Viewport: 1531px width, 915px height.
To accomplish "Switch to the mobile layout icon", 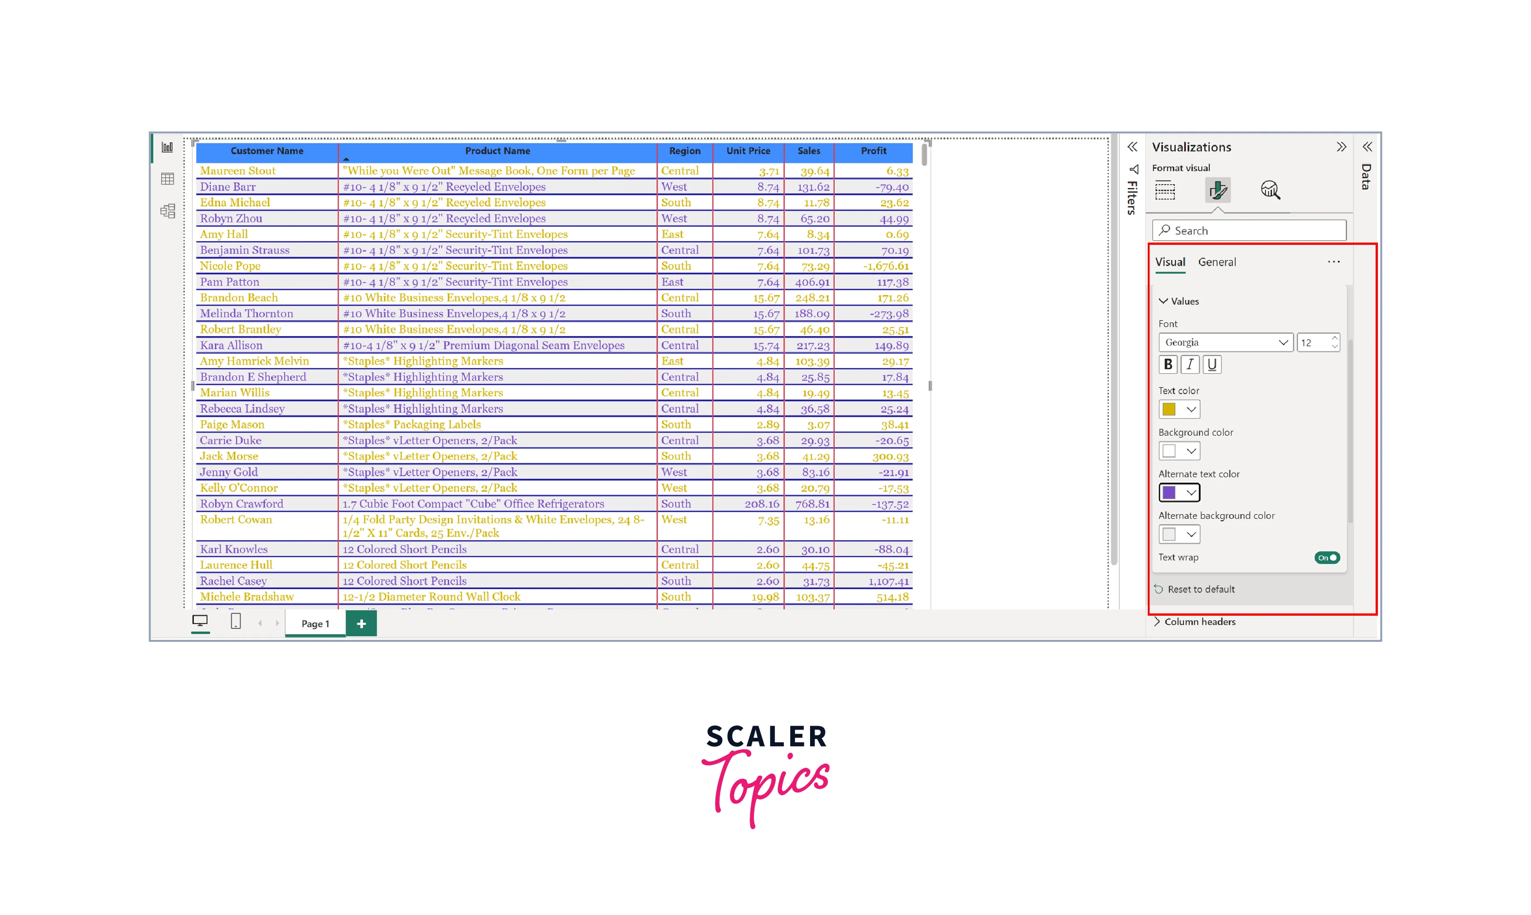I will 236,622.
